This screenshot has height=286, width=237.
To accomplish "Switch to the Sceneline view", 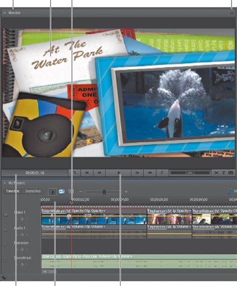I will click(33, 191).
